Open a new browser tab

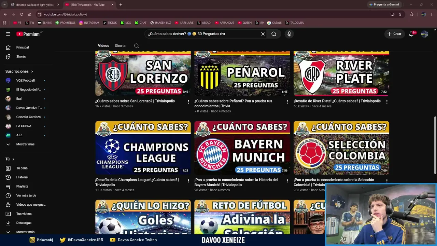click(121, 5)
